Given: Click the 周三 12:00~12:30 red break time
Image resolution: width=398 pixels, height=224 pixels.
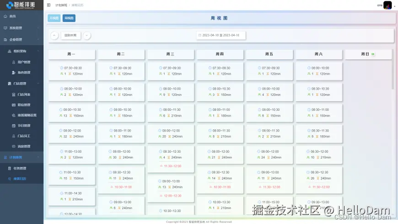Looking at the screenshot, I should click(x=172, y=196).
